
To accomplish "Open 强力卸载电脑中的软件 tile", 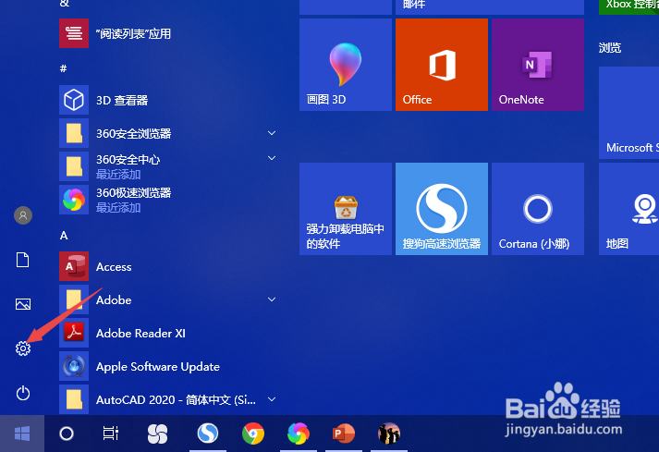I will 346,209.
